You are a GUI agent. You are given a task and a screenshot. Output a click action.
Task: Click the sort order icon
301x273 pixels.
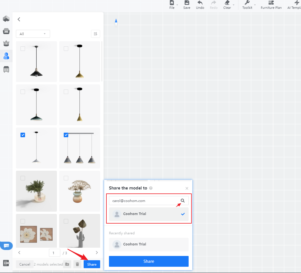(x=95, y=34)
